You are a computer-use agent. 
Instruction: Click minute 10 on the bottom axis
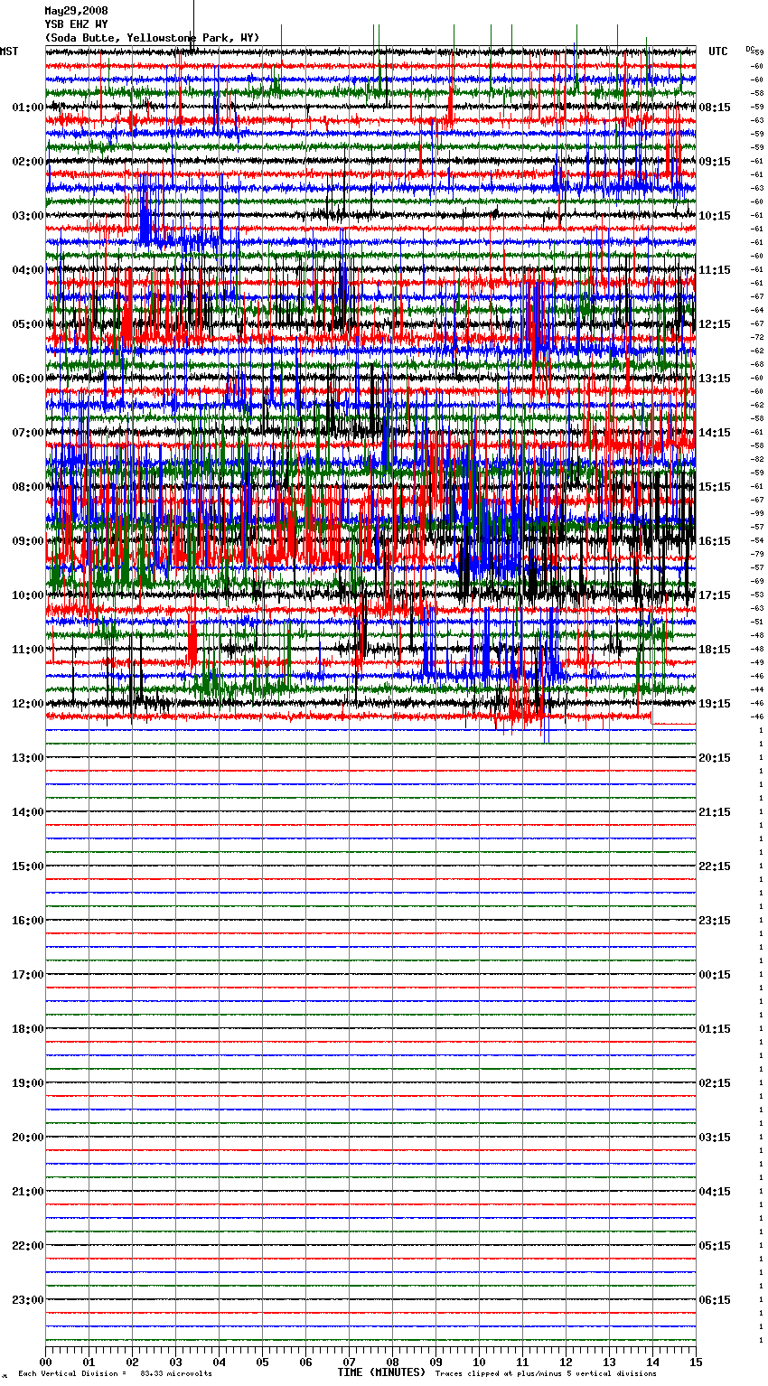tap(480, 1362)
